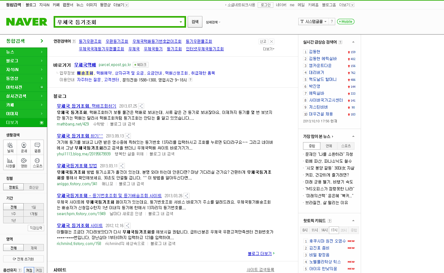Select period 1주
444x273 pixels.
(14, 214)
